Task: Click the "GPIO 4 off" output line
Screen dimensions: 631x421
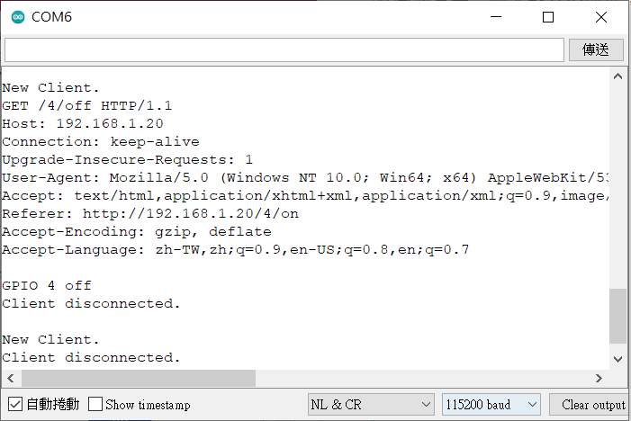Action: 47,285
